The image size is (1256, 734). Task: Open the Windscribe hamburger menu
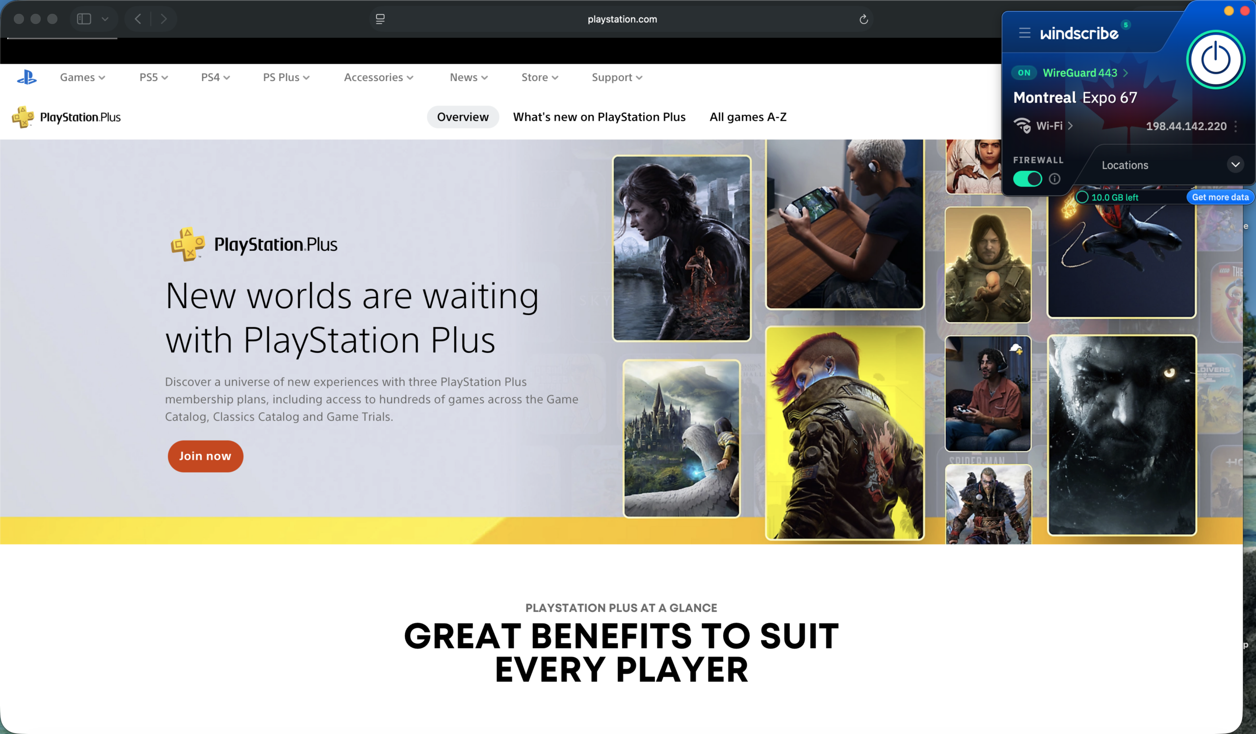pos(1025,33)
